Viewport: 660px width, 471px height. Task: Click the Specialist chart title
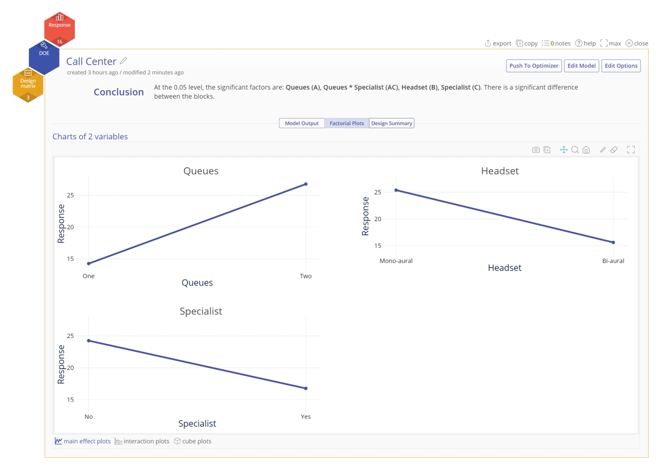(x=201, y=311)
